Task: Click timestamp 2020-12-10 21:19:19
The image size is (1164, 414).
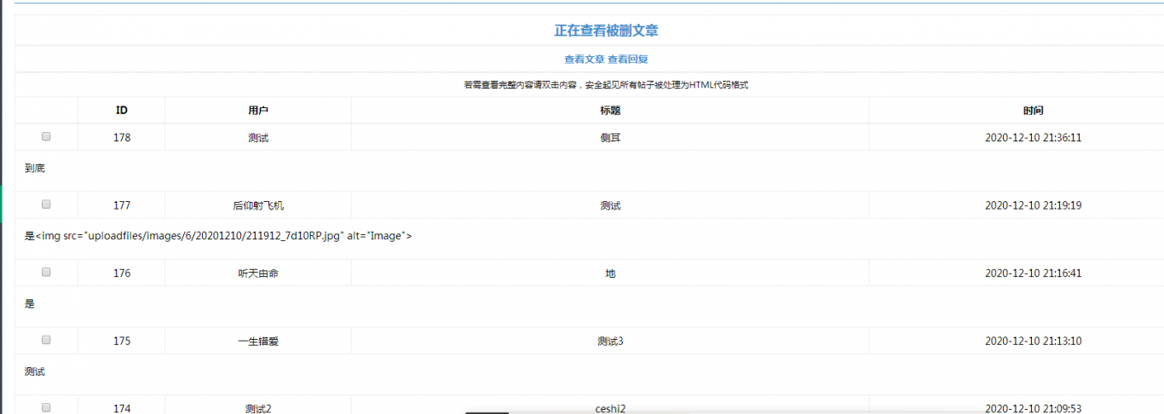Action: coord(1034,205)
